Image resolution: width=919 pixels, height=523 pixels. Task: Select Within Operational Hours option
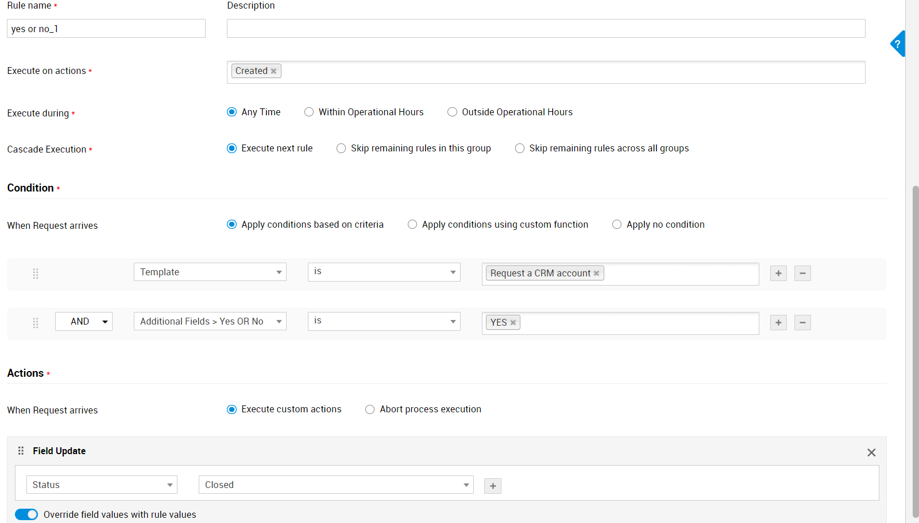(309, 112)
